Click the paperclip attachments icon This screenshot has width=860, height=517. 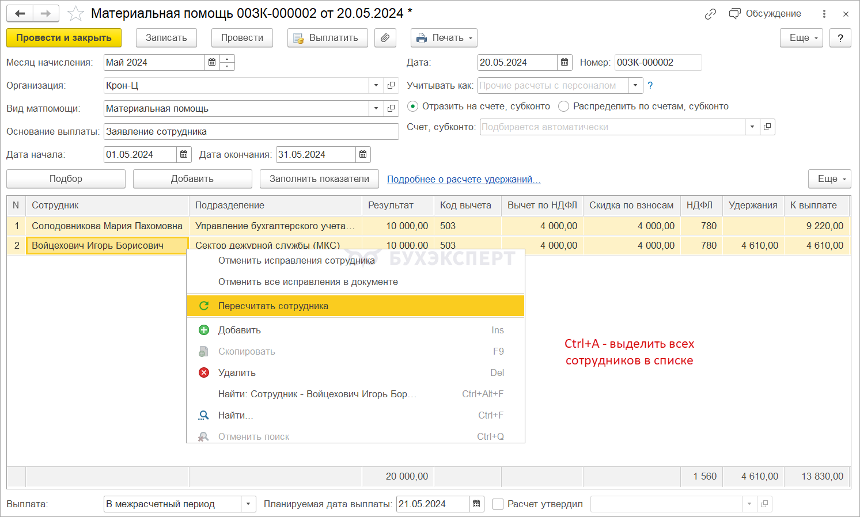[385, 38]
